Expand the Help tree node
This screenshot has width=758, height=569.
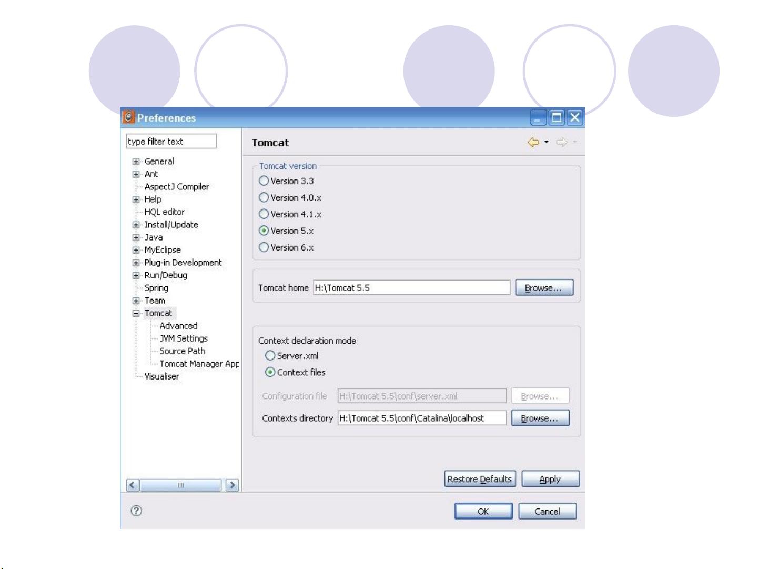[x=136, y=199]
